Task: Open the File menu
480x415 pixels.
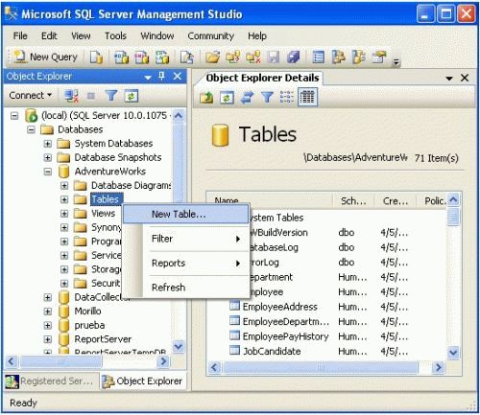Action: point(20,35)
